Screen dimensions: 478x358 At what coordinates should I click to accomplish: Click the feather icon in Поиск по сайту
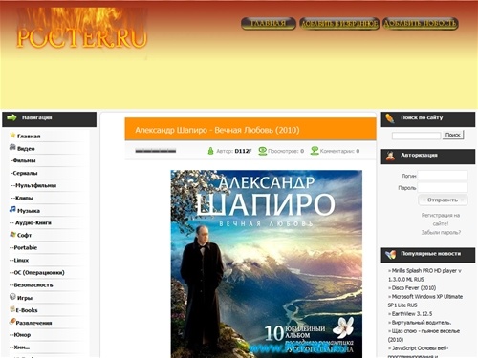tap(390, 118)
